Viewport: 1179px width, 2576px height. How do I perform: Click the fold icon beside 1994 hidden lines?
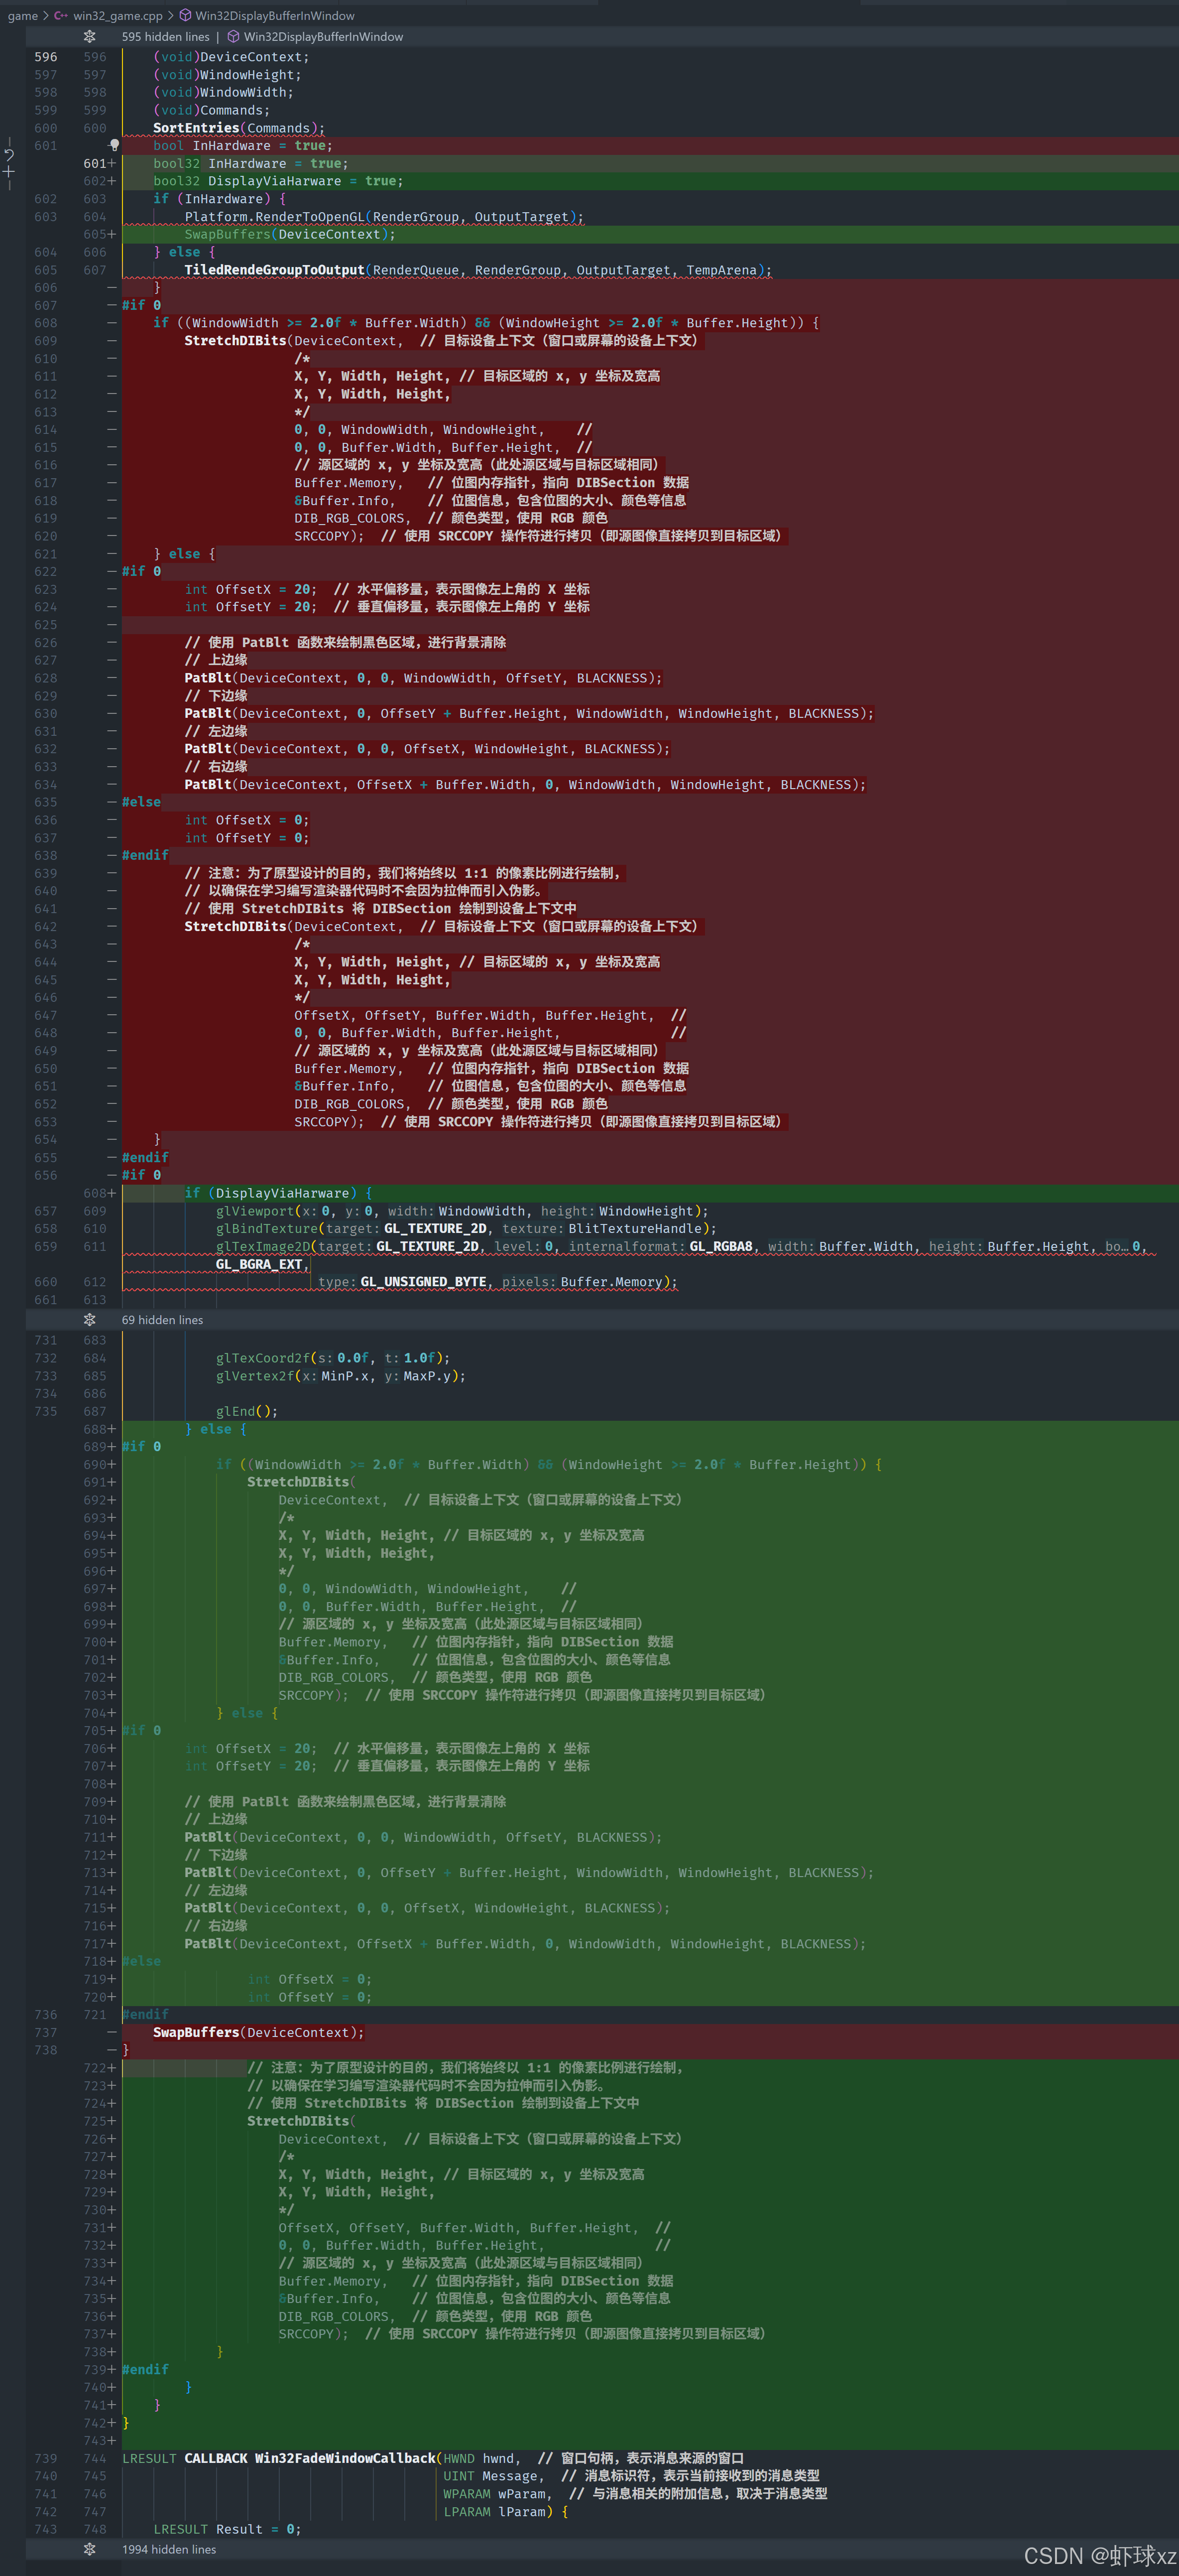[x=90, y=2549]
